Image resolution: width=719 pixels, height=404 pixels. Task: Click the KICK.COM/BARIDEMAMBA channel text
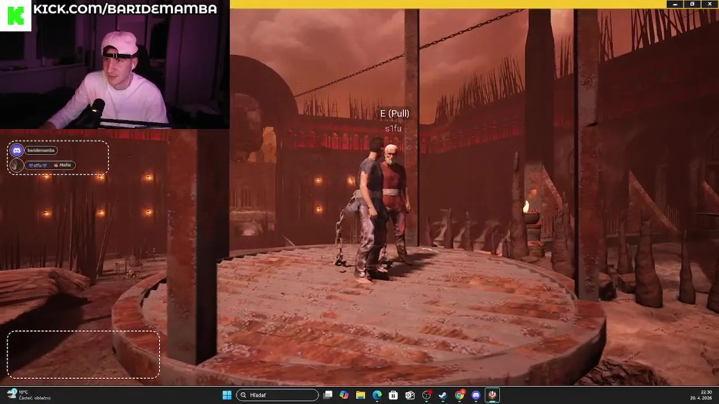(x=125, y=9)
